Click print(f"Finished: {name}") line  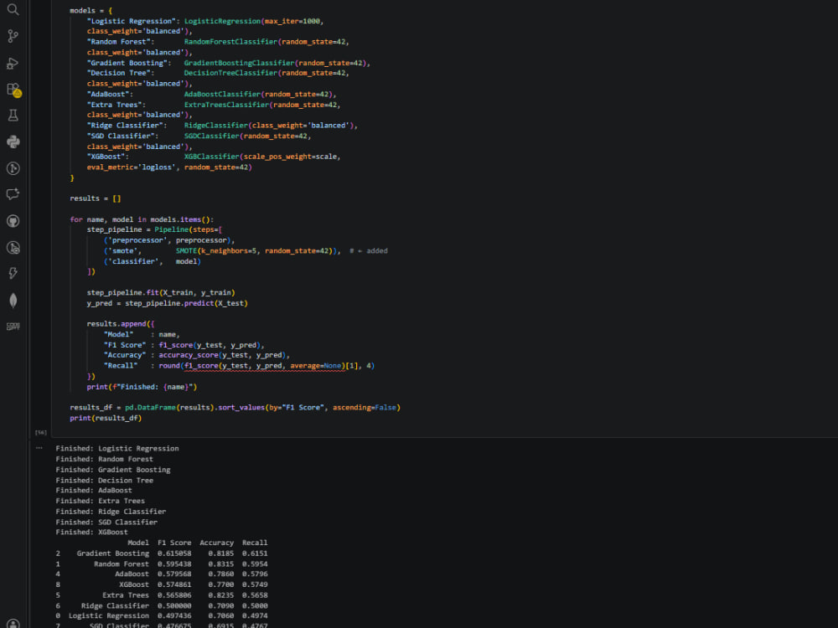142,387
